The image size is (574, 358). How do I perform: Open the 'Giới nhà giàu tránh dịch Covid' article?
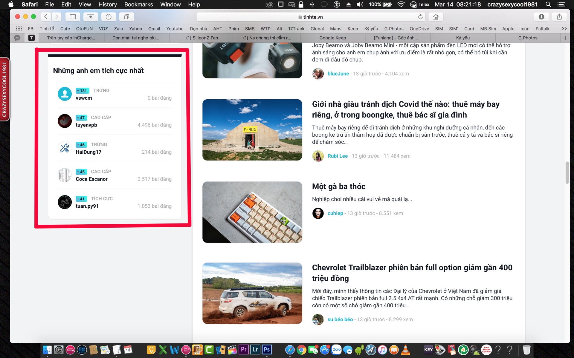click(406, 109)
